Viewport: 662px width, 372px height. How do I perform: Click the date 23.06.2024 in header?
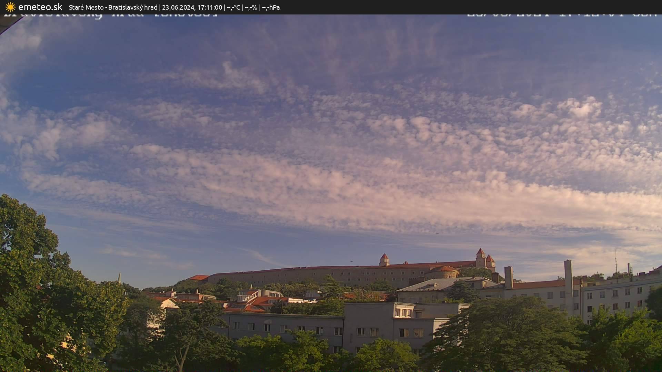[178, 7]
